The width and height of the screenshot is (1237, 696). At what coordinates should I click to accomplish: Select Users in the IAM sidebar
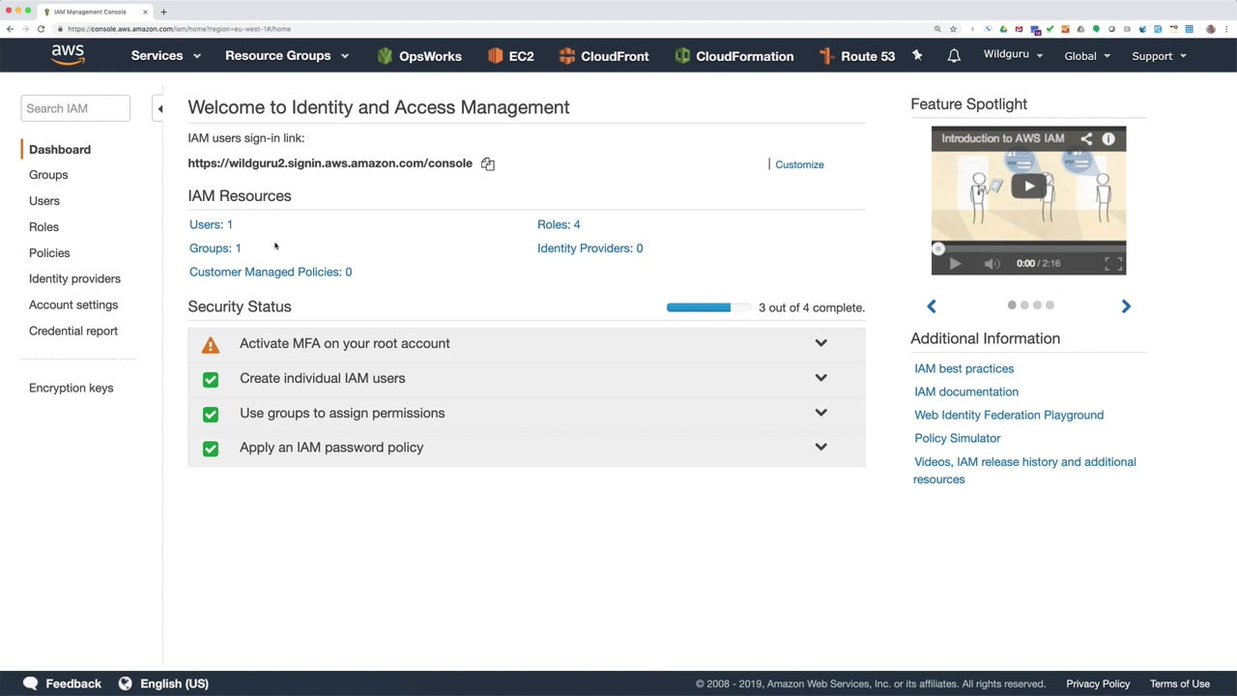(x=44, y=201)
